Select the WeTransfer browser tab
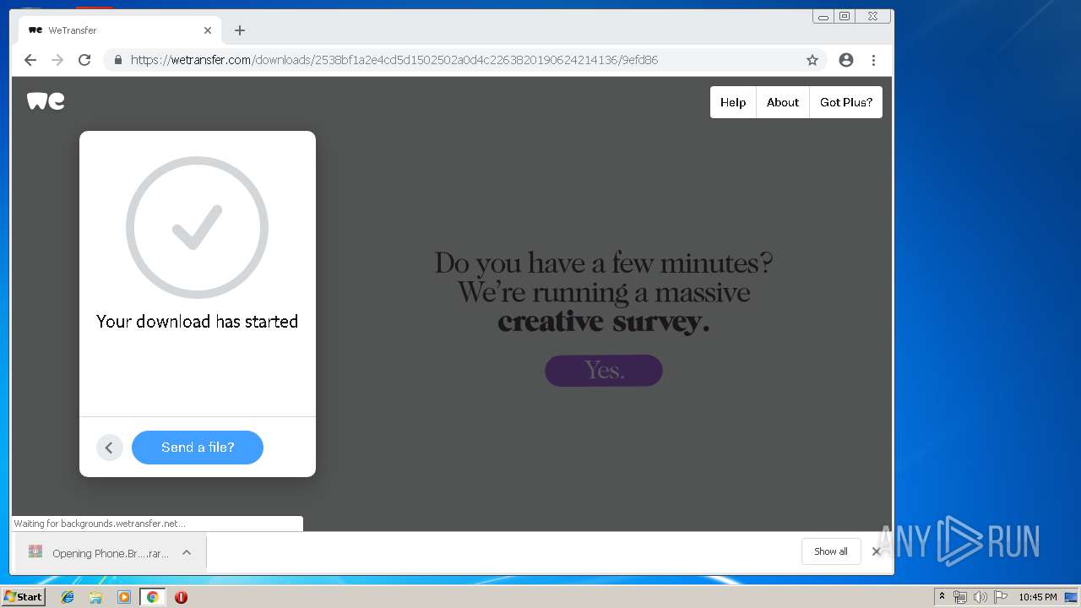The image size is (1081, 608). point(120,30)
